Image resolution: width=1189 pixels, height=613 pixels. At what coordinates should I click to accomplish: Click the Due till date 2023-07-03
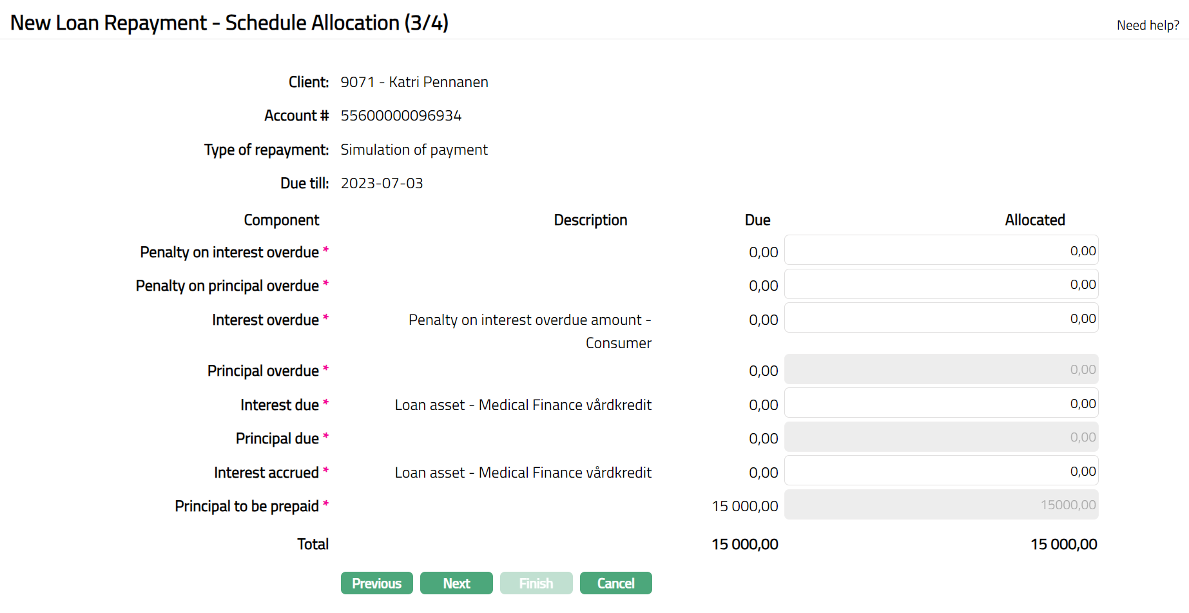pos(382,184)
